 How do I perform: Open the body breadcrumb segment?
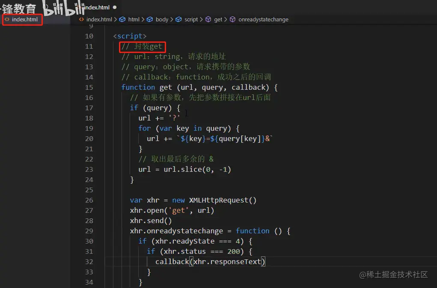click(x=162, y=20)
